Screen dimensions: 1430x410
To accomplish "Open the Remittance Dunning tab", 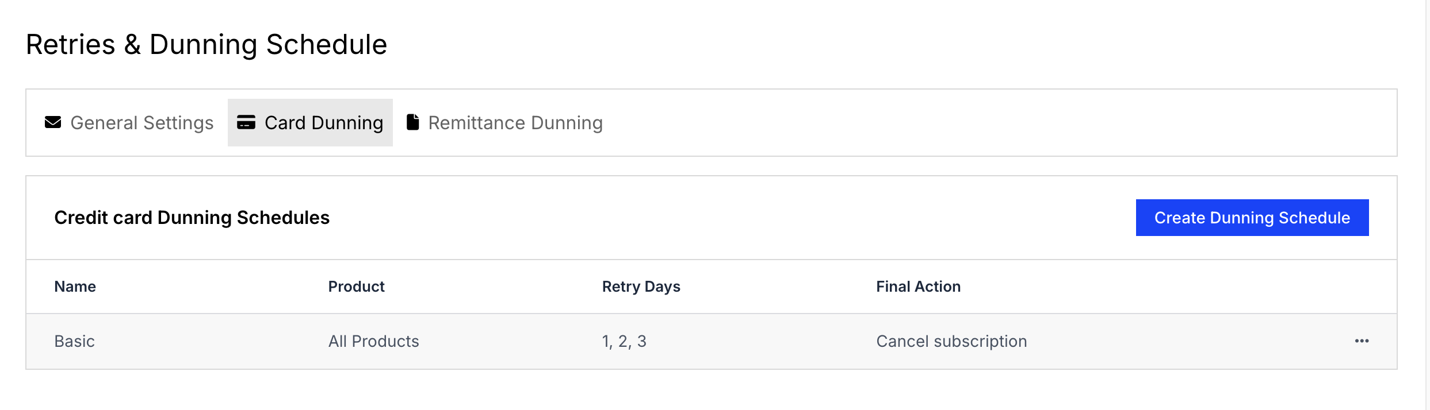I will (504, 122).
